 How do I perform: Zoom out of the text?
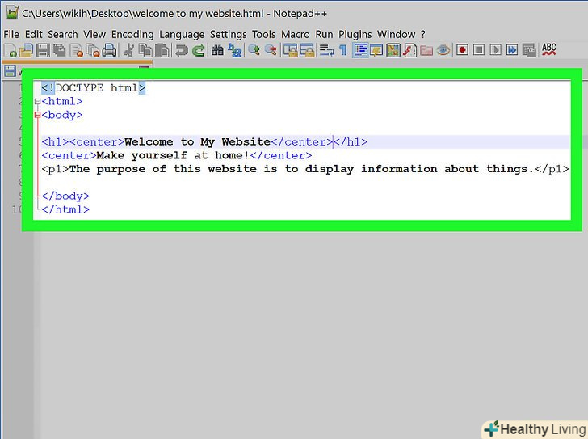point(271,50)
